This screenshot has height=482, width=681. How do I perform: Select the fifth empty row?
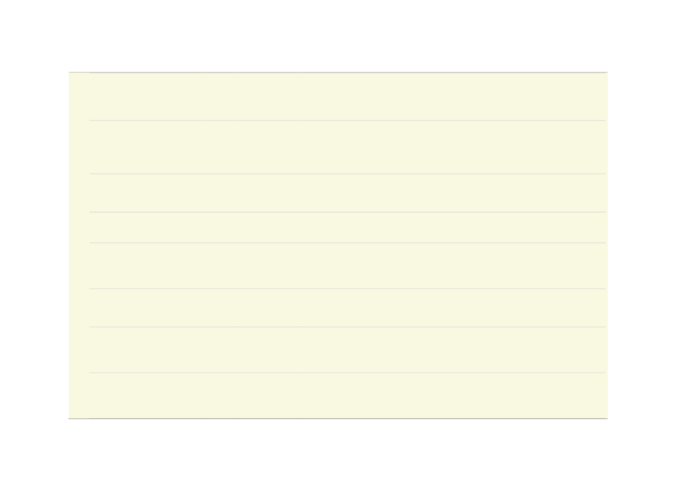347,266
